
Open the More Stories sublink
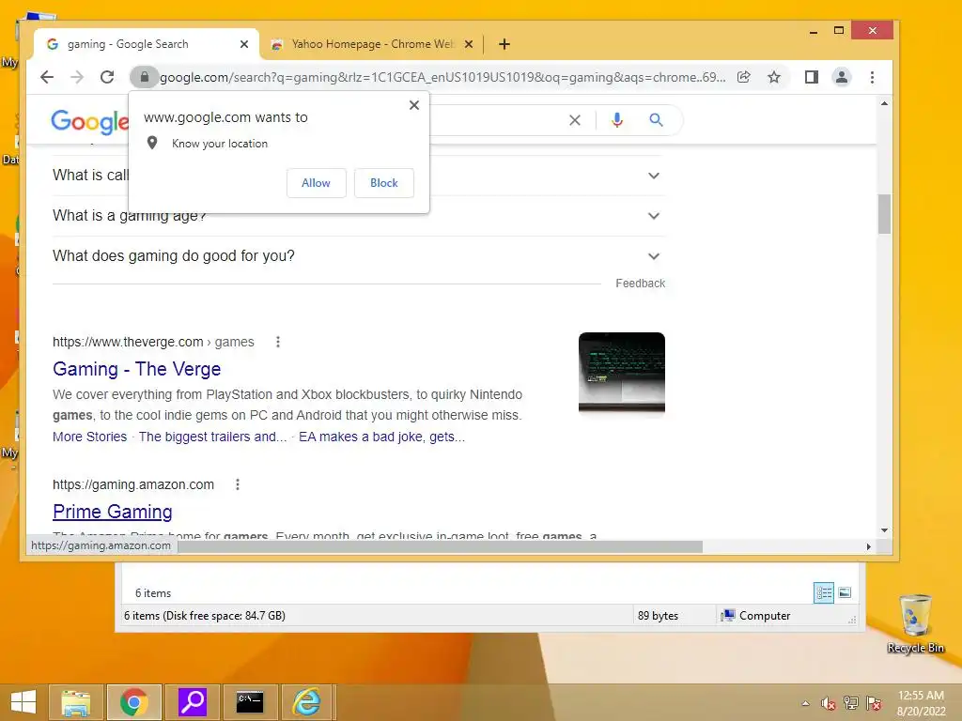89,437
